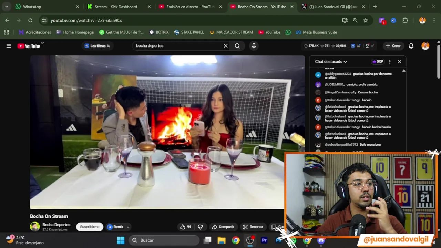Image resolution: width=441 pixels, height=248 pixels.
Task: Open the zoom magnifier in address bar
Action: (x=355, y=20)
